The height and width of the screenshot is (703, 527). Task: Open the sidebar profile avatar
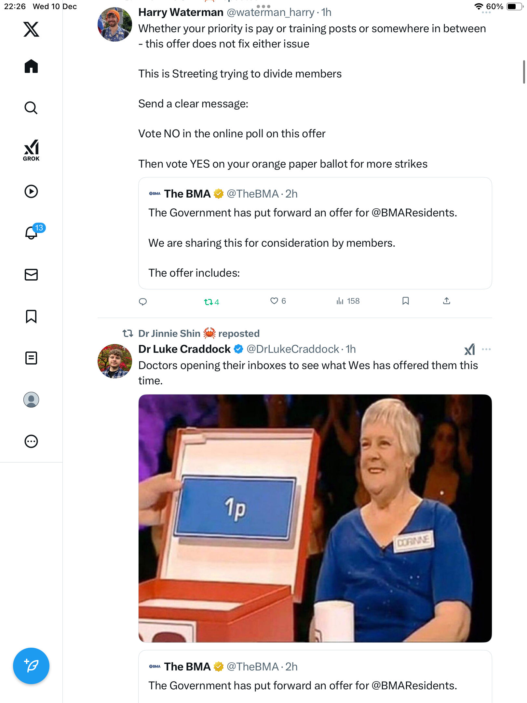(x=31, y=400)
